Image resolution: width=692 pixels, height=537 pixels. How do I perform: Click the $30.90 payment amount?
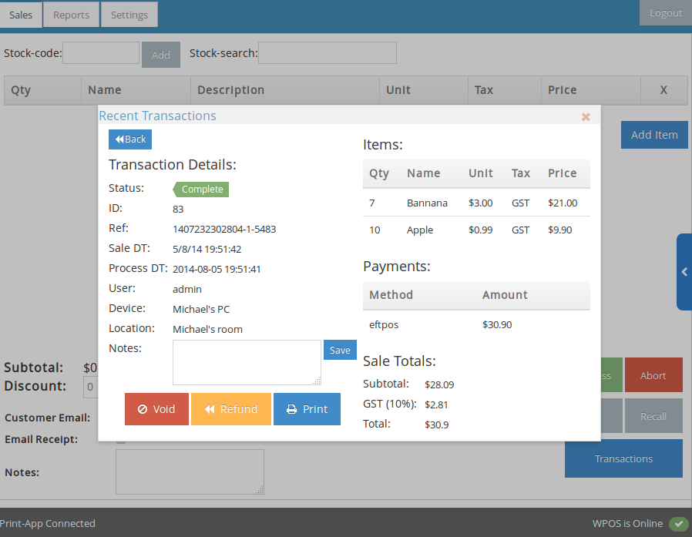pos(497,325)
